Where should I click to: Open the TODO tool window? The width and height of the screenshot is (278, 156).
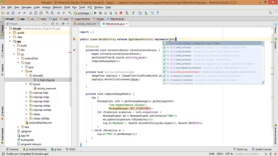pyautogui.click(x=70, y=149)
